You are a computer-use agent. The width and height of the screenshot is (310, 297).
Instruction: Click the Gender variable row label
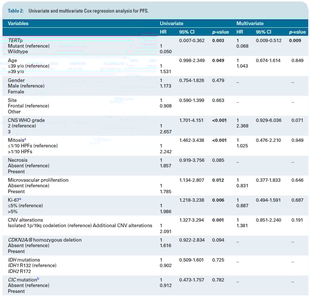point(16,80)
